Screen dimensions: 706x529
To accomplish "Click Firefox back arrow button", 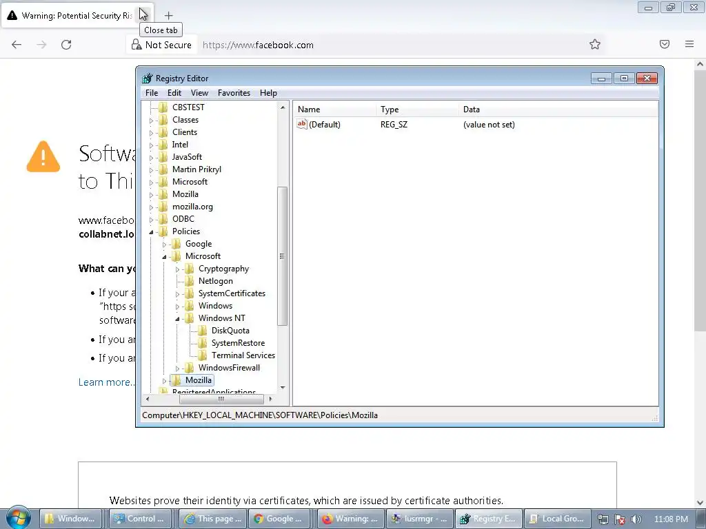I will click(17, 45).
